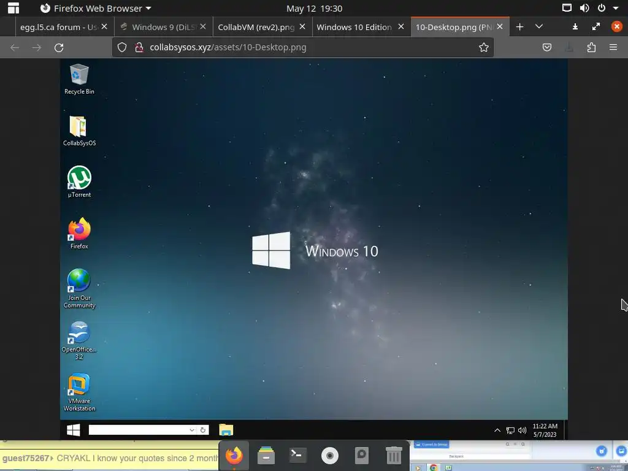
Task: Switch to the CollabVM (rev2).png tab
Action: tap(256, 27)
